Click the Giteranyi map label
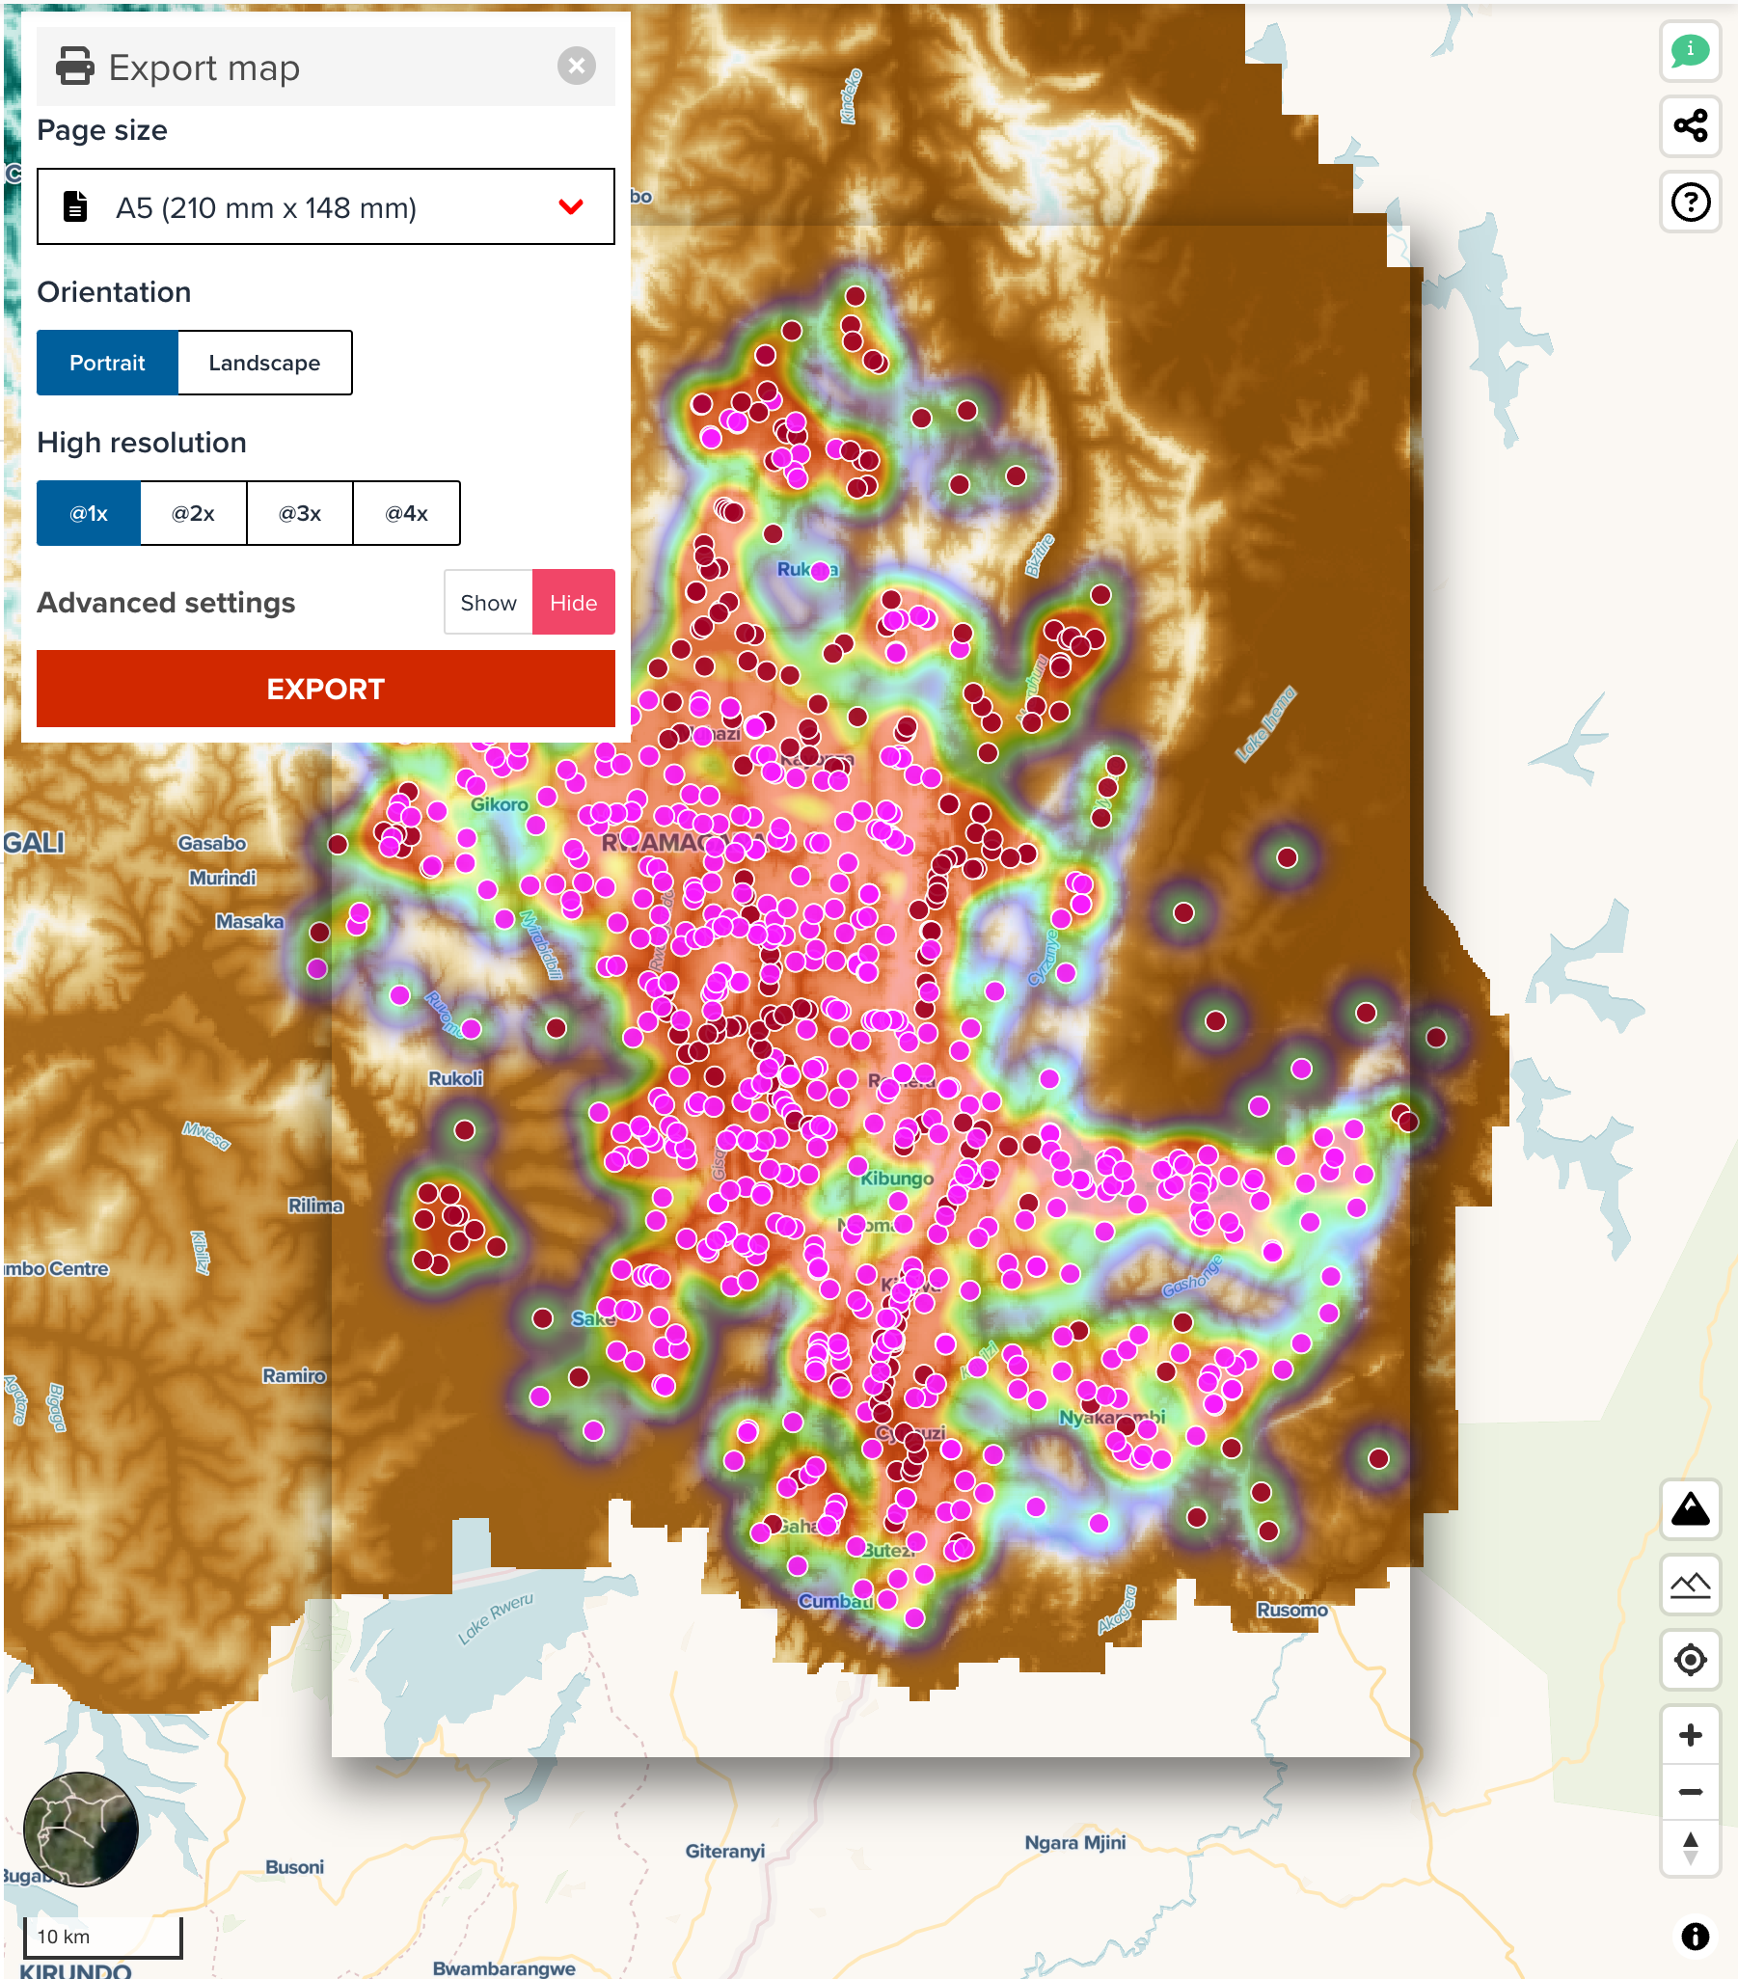Image resolution: width=1738 pixels, height=1979 pixels. [x=725, y=1851]
